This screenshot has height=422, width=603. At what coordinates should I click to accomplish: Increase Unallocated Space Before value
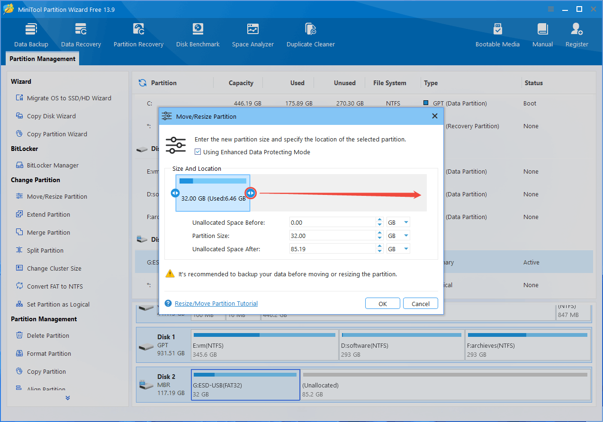[x=379, y=220]
